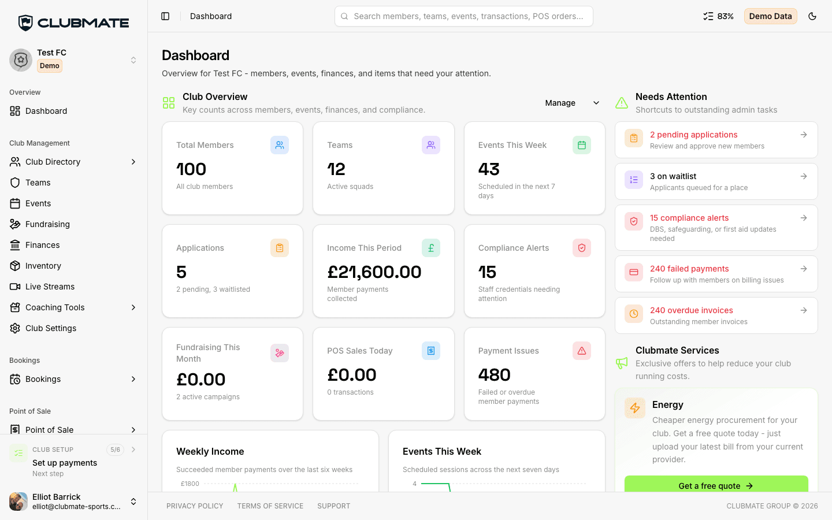Screen dimensions: 832x520
Task: Click the Energy lightning bolt icon
Action: 635,408
